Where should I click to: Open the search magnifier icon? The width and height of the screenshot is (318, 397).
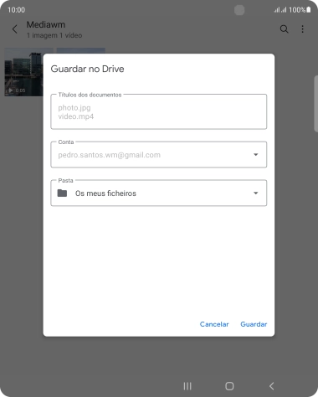[284, 29]
